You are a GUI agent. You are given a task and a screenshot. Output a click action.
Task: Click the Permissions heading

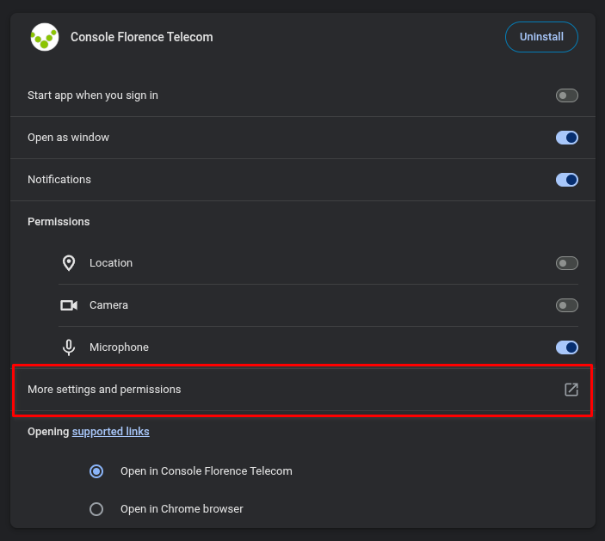59,222
